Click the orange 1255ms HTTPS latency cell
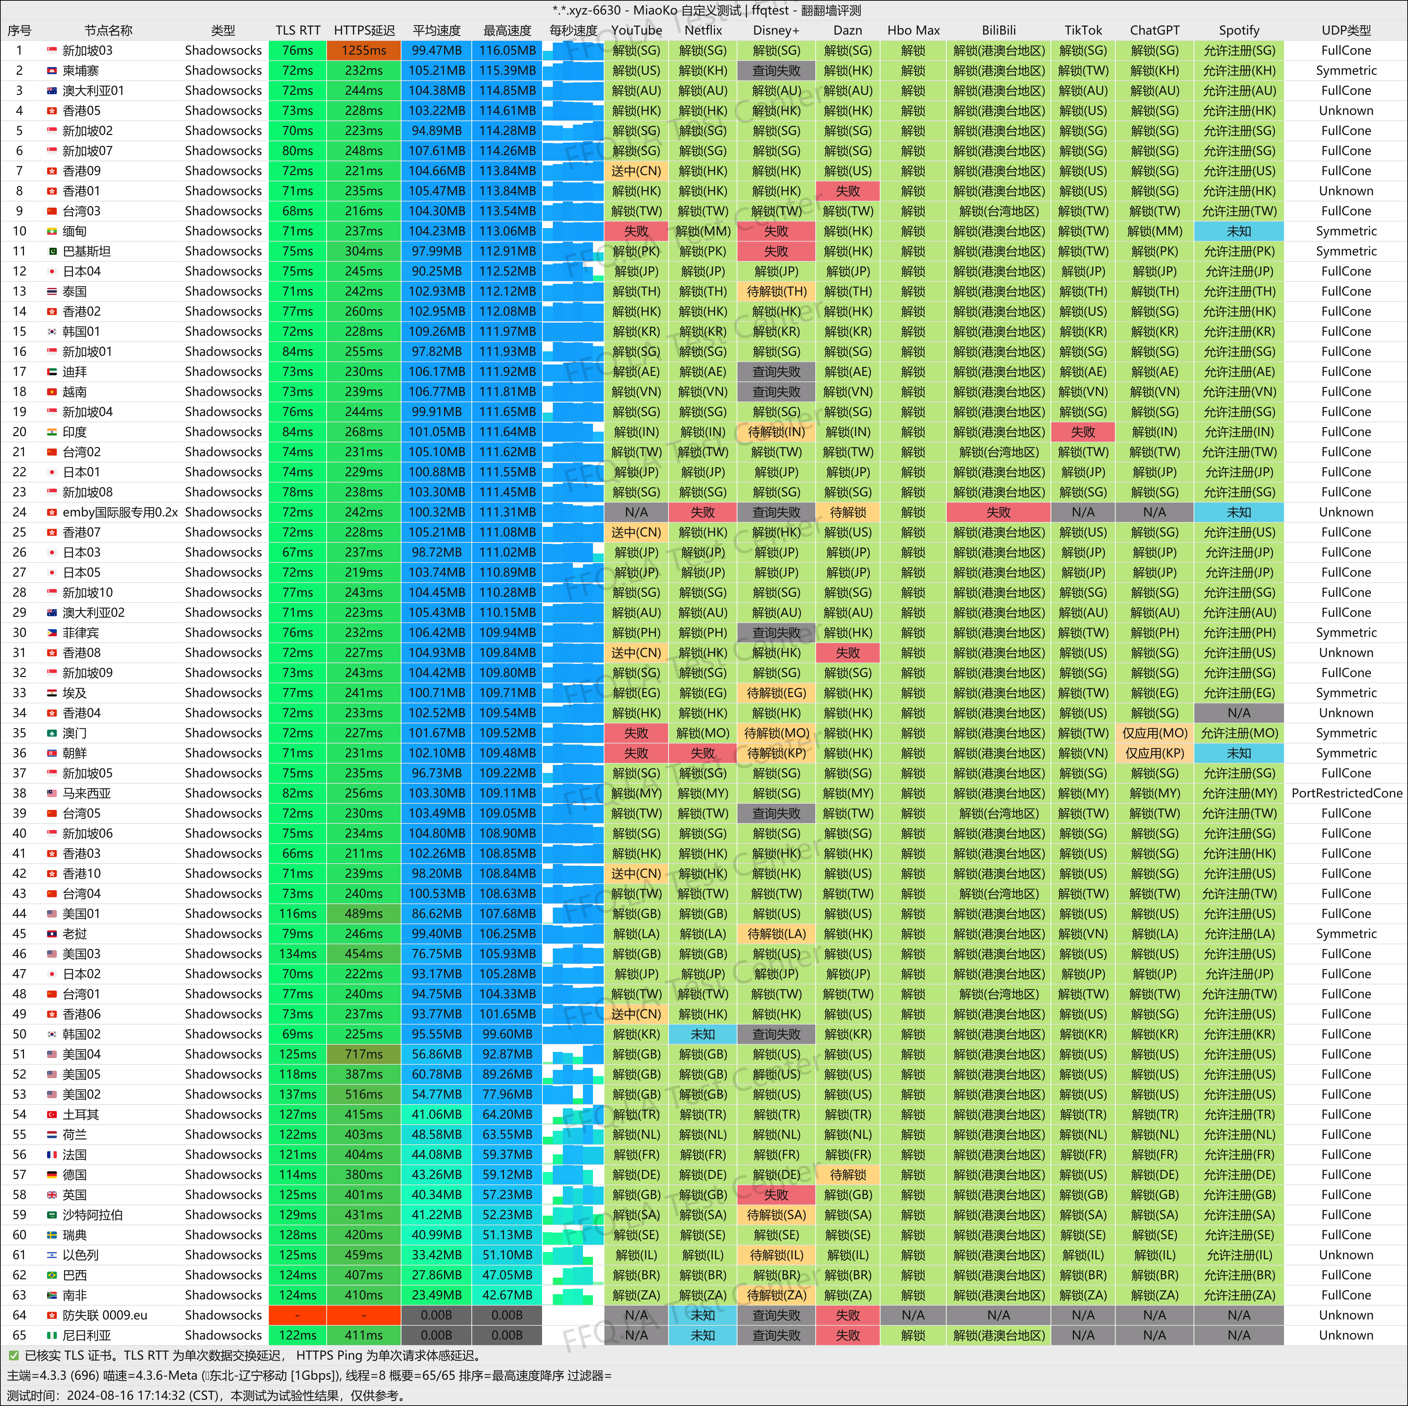Image resolution: width=1408 pixels, height=1406 pixels. tap(364, 50)
